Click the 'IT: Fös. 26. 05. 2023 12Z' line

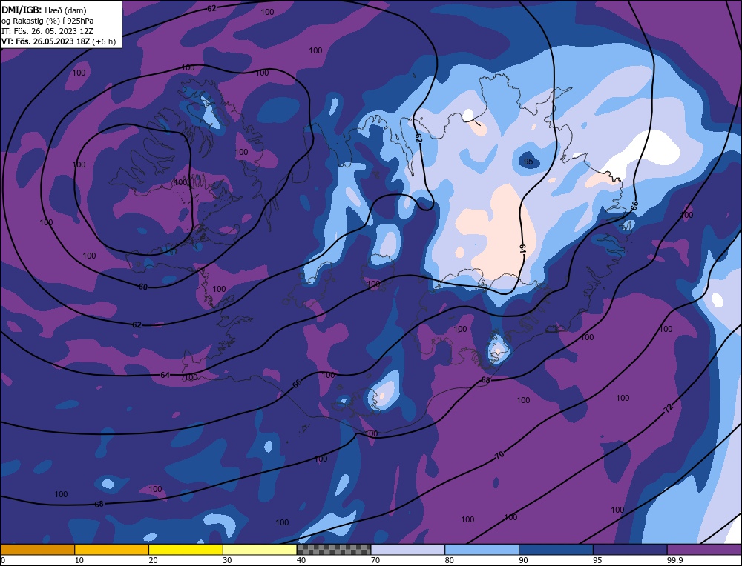point(47,31)
